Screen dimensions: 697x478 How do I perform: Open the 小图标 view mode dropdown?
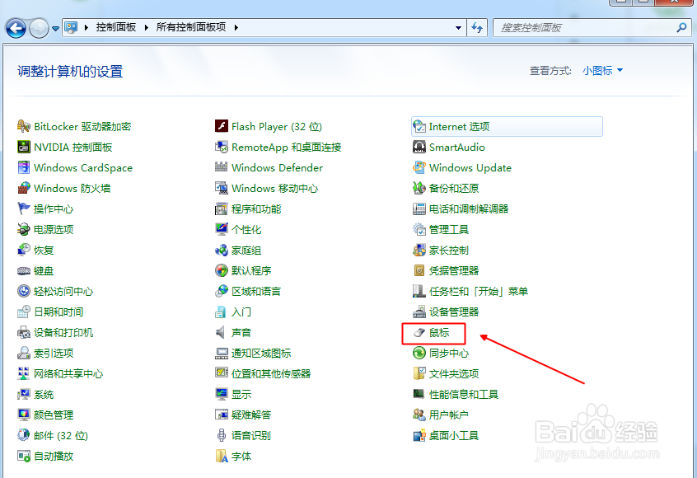[x=603, y=71]
